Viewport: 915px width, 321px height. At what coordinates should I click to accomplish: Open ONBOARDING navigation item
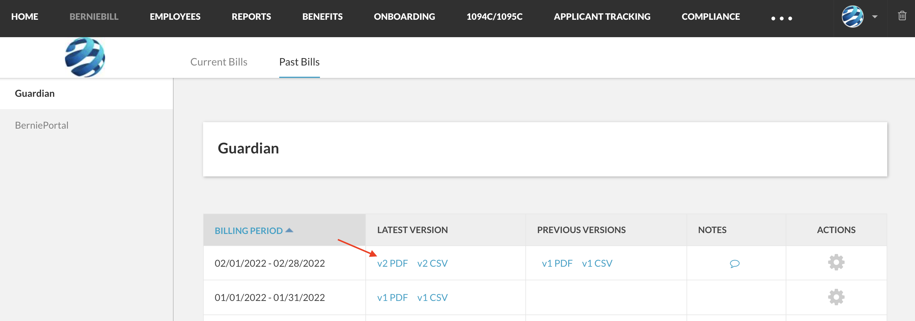[404, 17]
